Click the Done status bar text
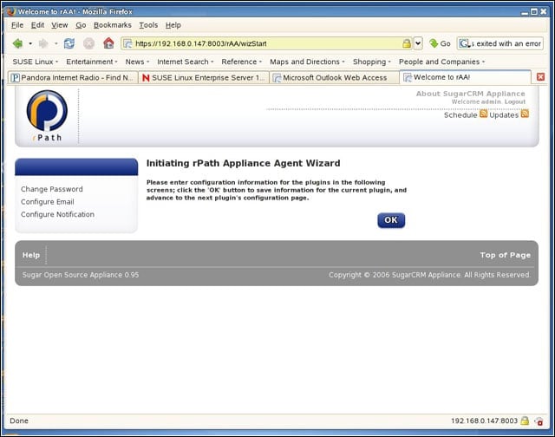The width and height of the screenshot is (555, 437). (19, 421)
